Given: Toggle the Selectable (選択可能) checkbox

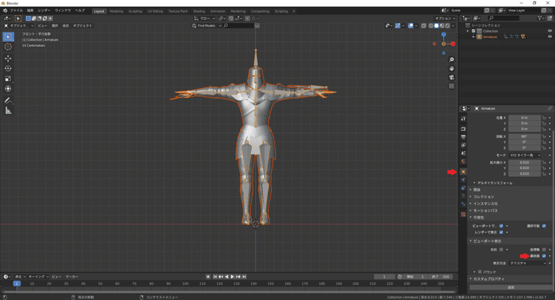Looking at the screenshot, I should pyautogui.click(x=544, y=226).
